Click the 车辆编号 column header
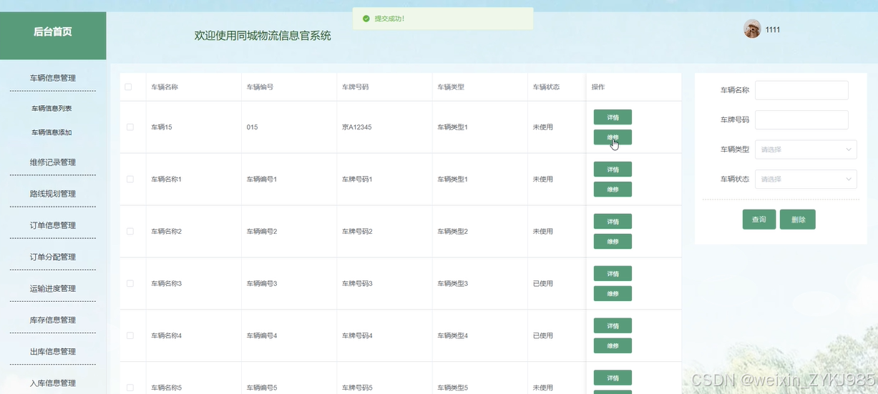 [260, 87]
